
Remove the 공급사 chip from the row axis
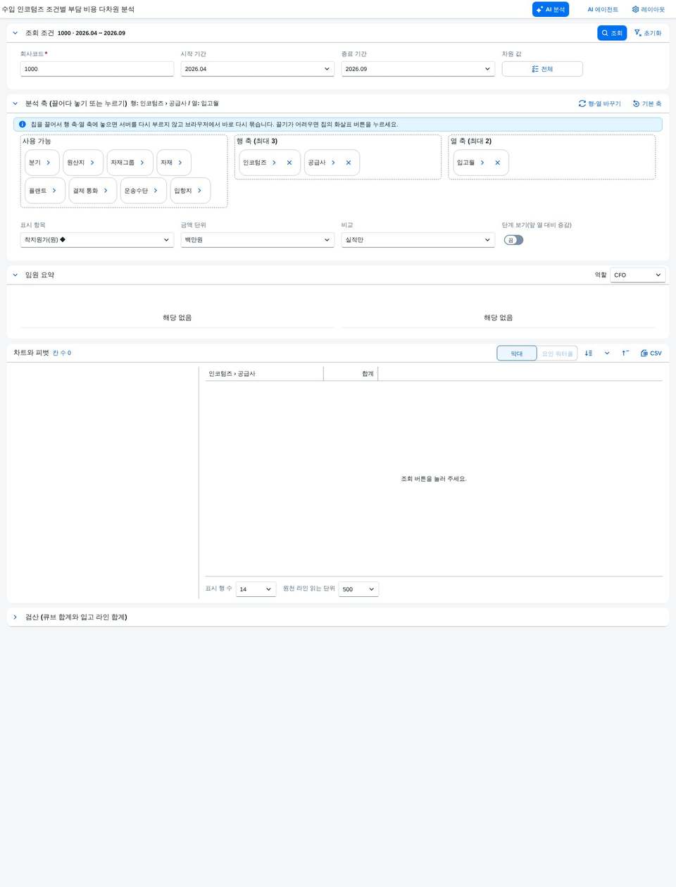coord(349,163)
